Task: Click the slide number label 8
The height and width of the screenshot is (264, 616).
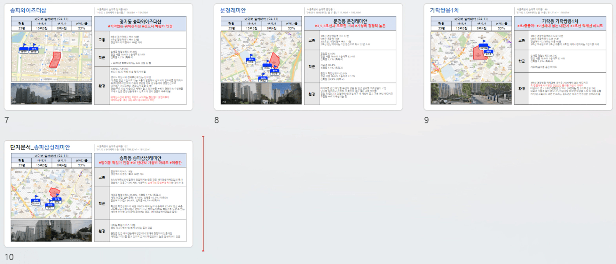Action: pyautogui.click(x=216, y=120)
